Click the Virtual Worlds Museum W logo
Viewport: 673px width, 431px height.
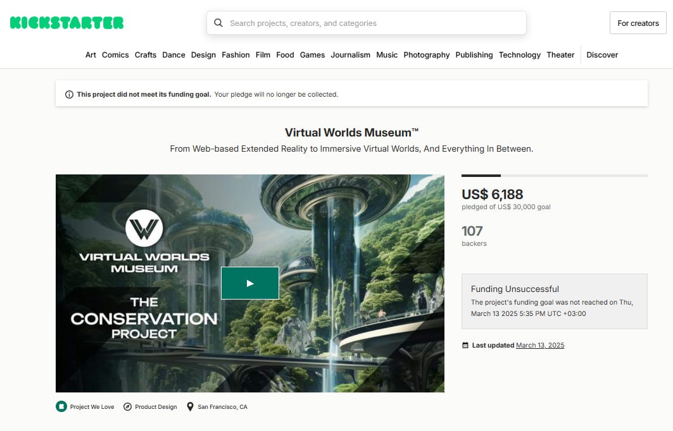coord(144,229)
